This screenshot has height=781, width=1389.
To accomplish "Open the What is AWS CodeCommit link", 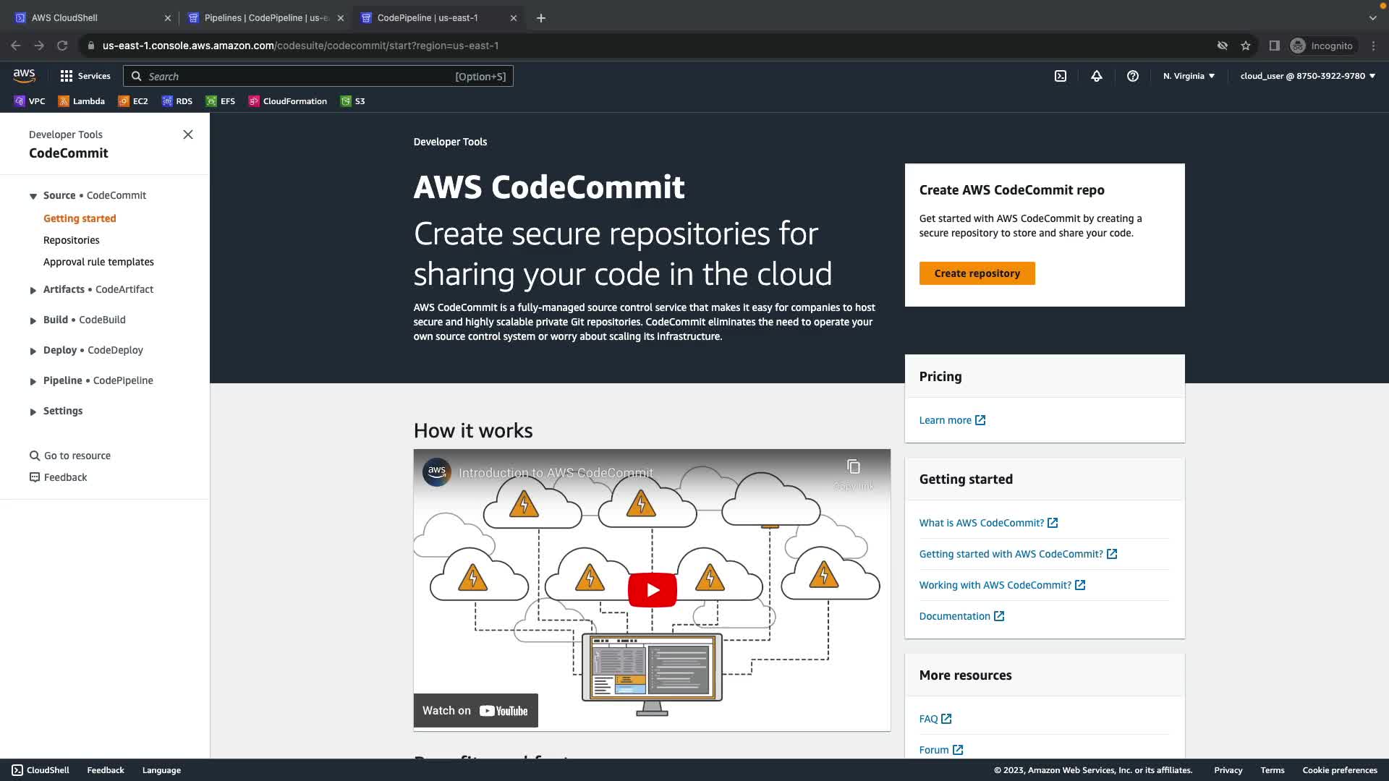I will 981,523.
